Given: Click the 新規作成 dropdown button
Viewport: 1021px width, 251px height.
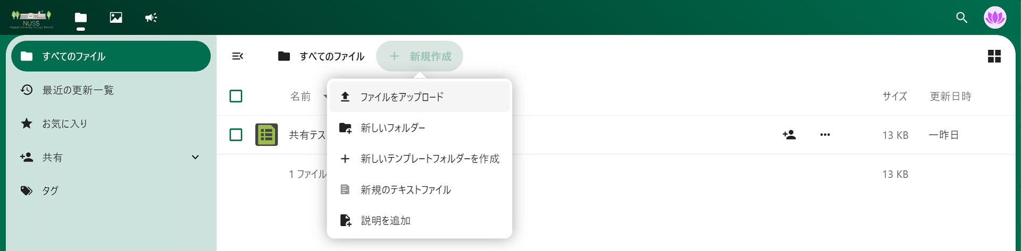Looking at the screenshot, I should 420,56.
